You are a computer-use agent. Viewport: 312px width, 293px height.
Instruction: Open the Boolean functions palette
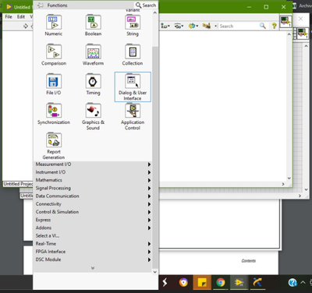(93, 26)
